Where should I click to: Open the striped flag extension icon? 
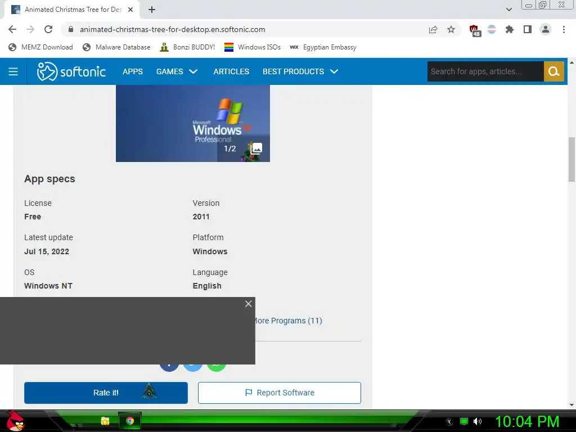(x=492, y=29)
